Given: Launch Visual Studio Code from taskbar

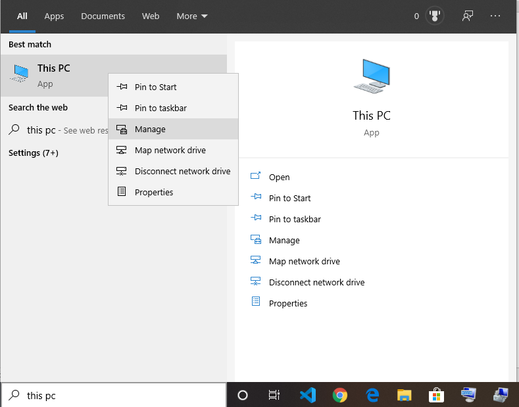Looking at the screenshot, I should click(308, 395).
